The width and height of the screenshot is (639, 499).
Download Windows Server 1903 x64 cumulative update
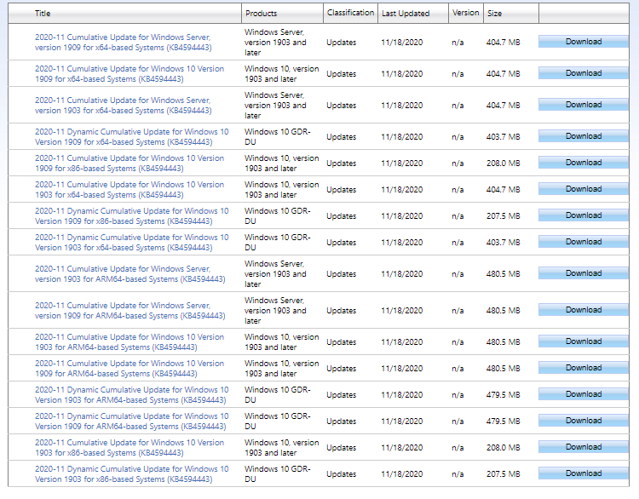pos(584,105)
